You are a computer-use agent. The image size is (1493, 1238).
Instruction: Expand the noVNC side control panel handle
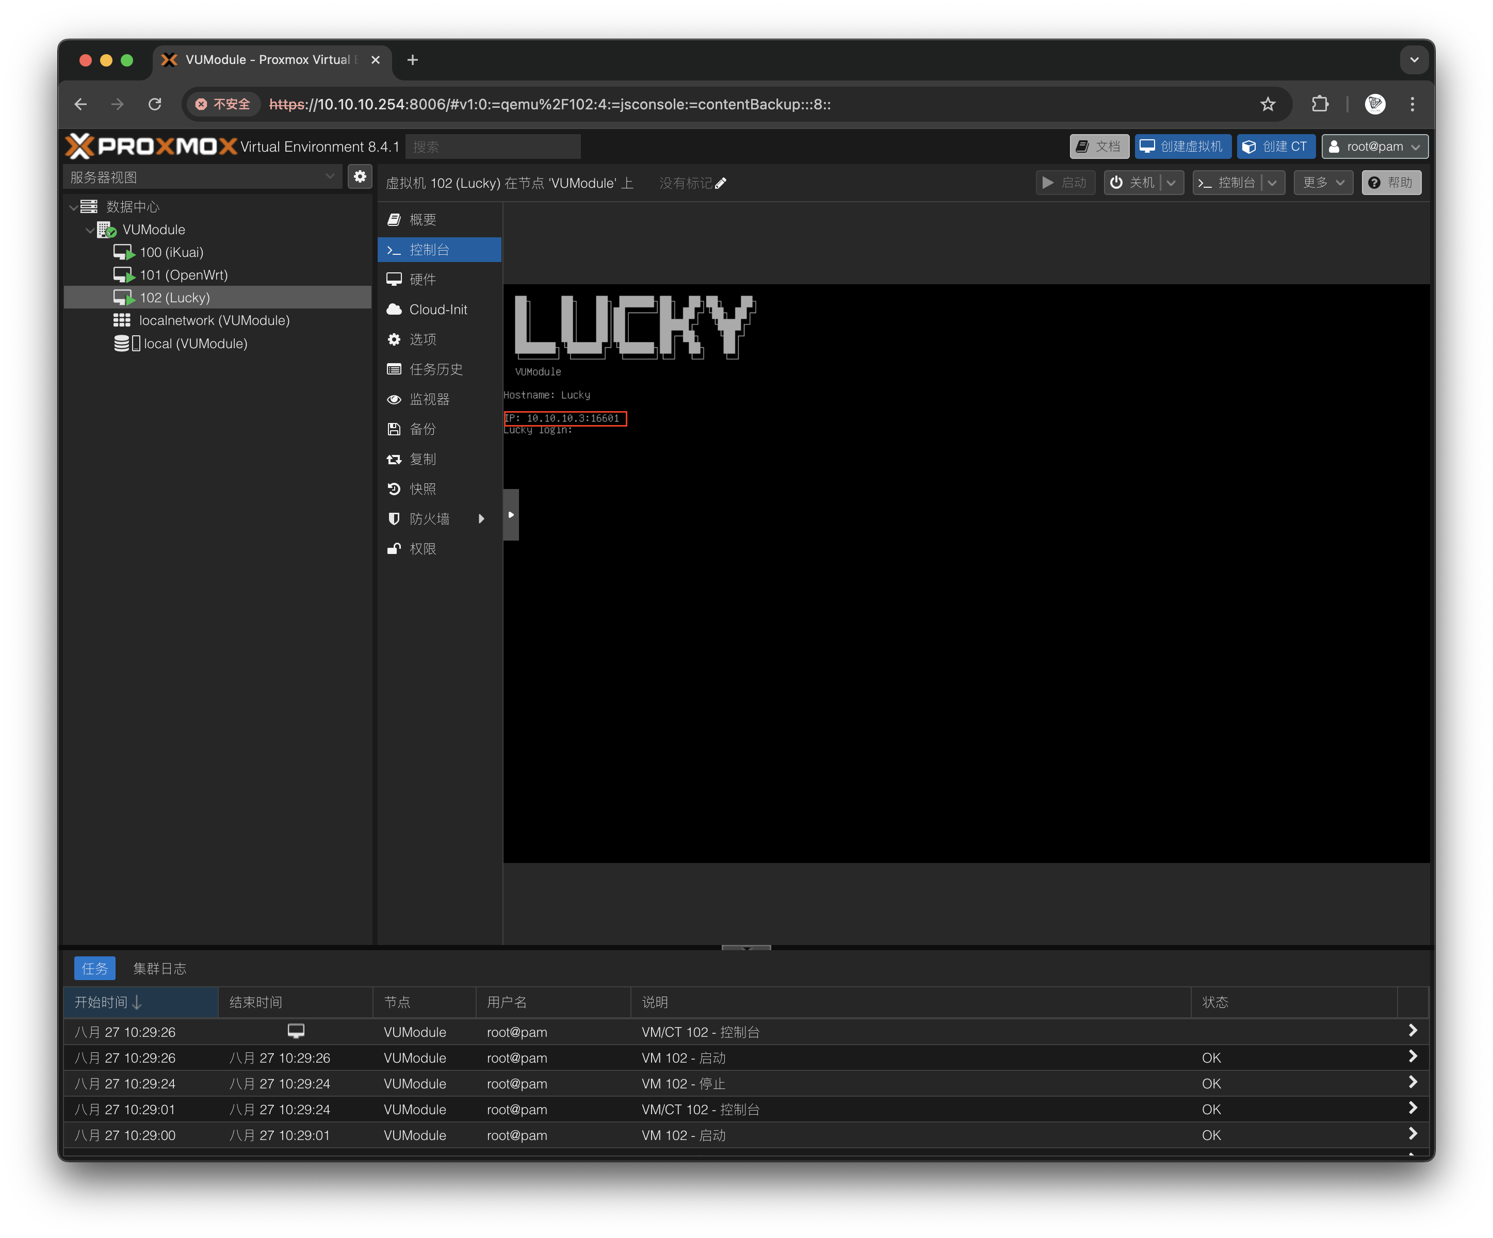(510, 514)
